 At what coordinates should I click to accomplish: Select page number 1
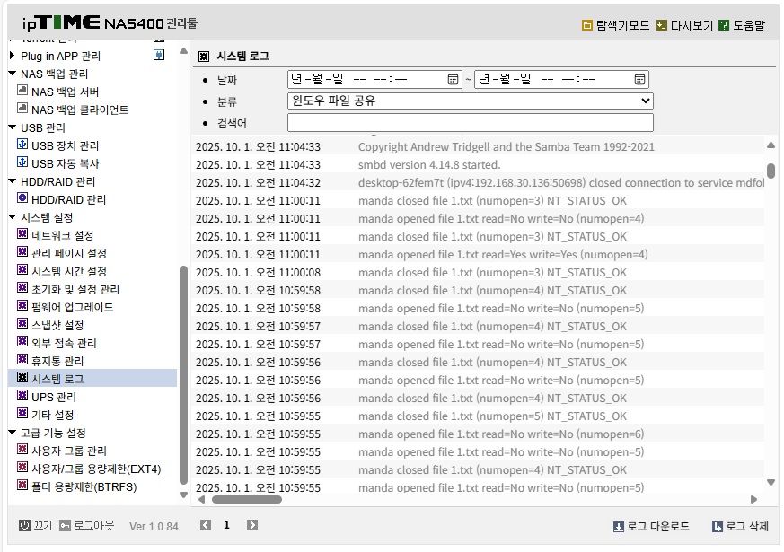226,525
